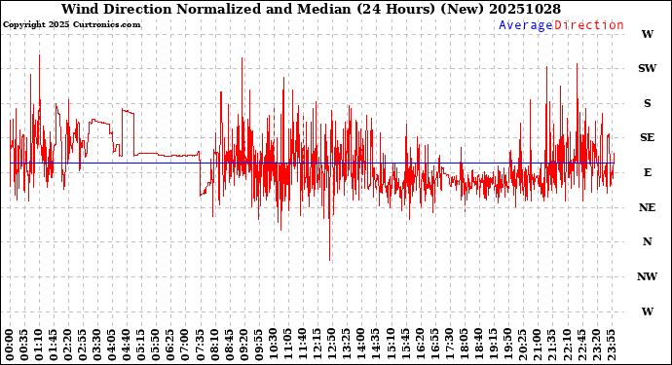The width and height of the screenshot is (672, 365).
Task: Select the N axis label
Action: (647, 242)
